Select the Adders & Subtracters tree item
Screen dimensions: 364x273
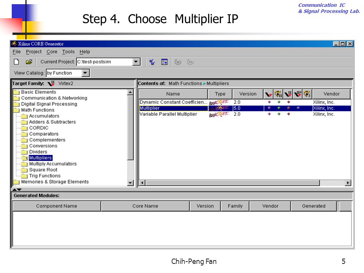(52, 122)
